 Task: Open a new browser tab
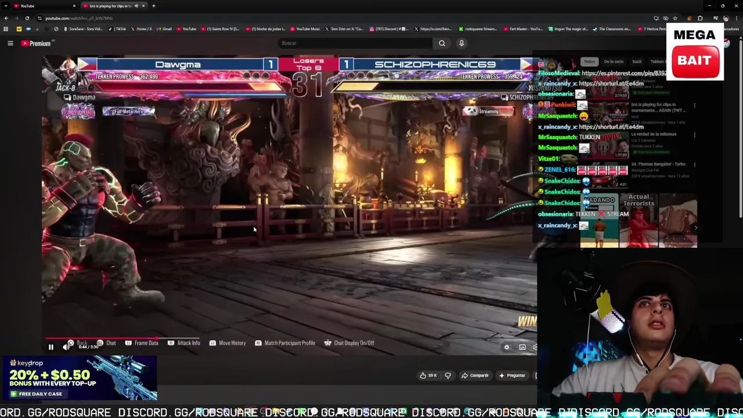154,6
